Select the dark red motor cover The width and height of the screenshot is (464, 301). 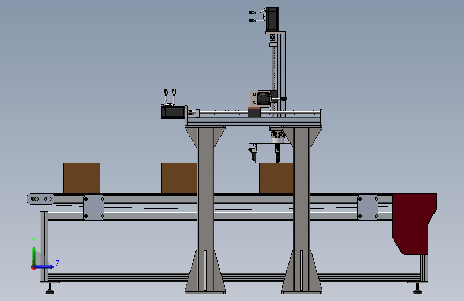pos(413,224)
